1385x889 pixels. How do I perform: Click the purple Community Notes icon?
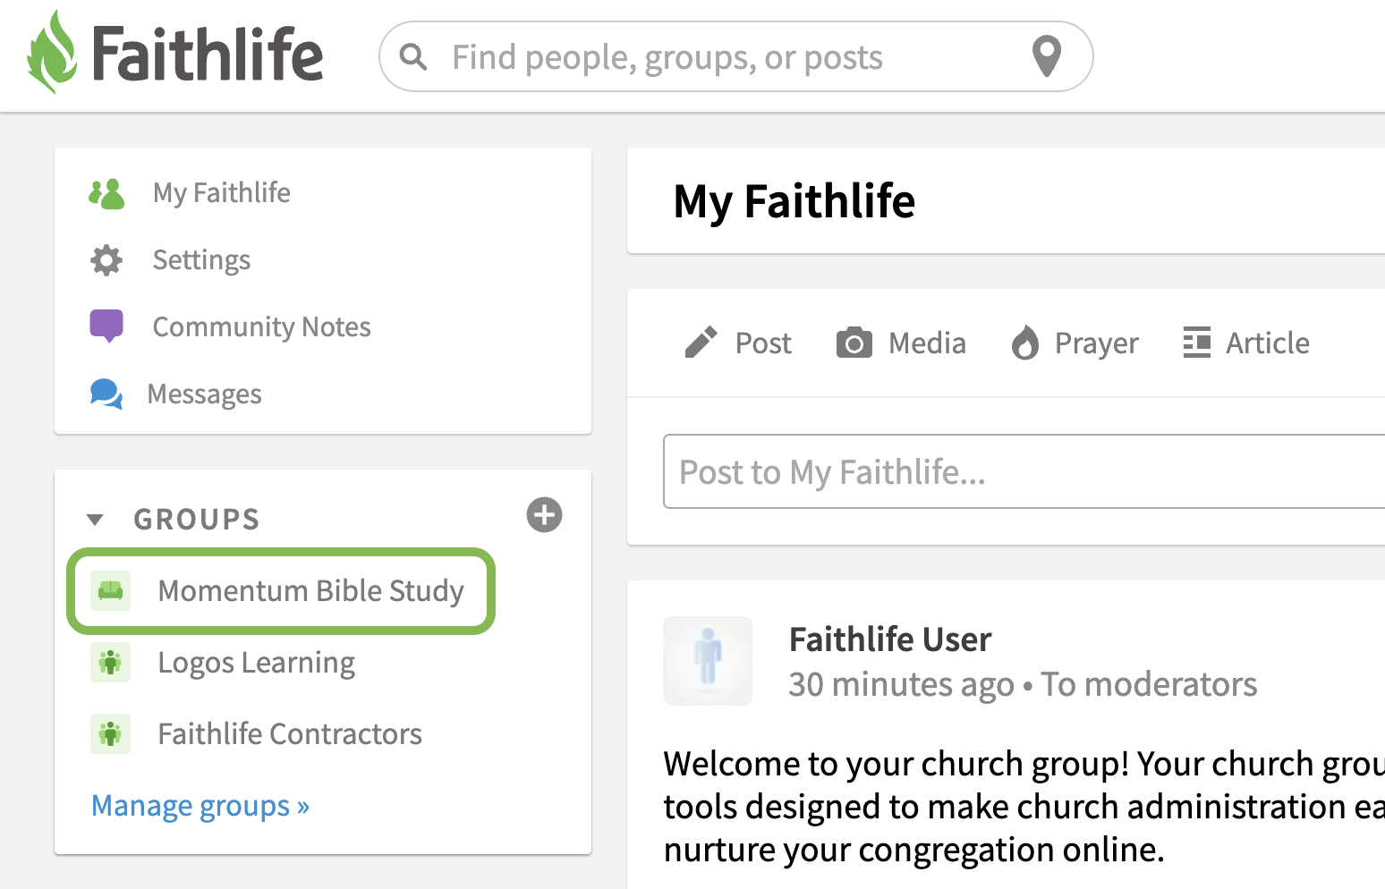[106, 326]
